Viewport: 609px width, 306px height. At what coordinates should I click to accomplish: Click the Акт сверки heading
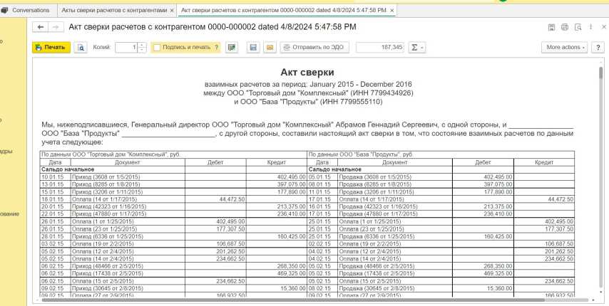(307, 73)
